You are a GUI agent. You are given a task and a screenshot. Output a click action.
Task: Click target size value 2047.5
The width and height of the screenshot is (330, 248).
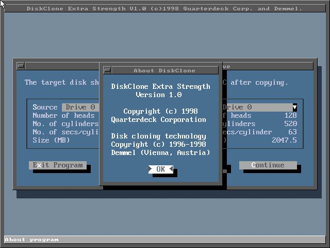tap(284, 140)
